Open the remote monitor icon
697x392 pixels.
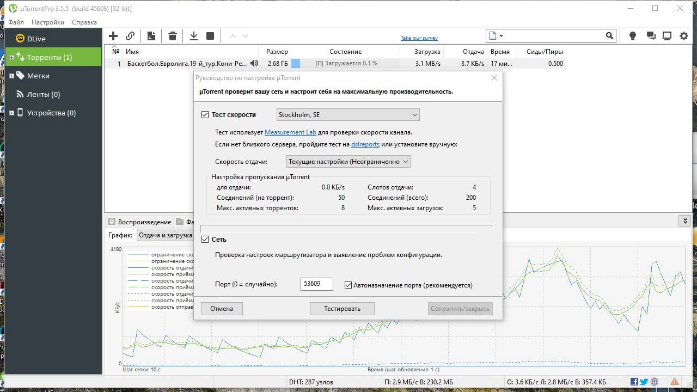pos(667,36)
